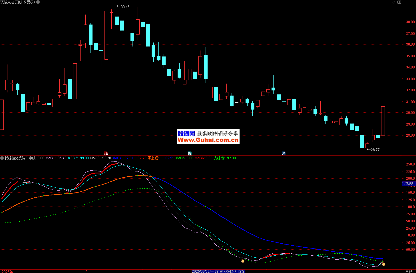Click the diamond icon at top right

click(x=394, y=2)
